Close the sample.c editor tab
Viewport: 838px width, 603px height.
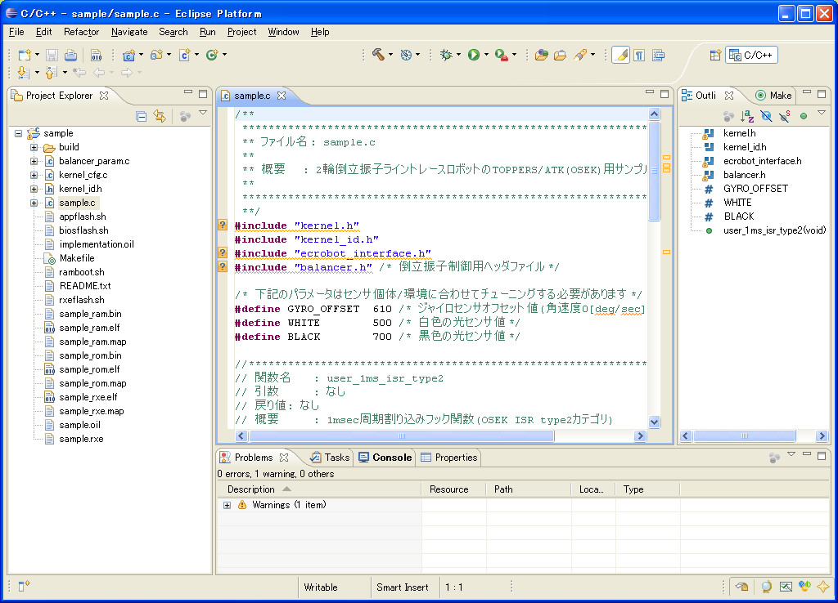(282, 96)
